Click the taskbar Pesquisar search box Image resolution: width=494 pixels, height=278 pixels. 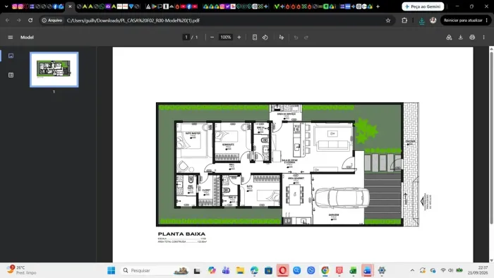tap(155, 270)
